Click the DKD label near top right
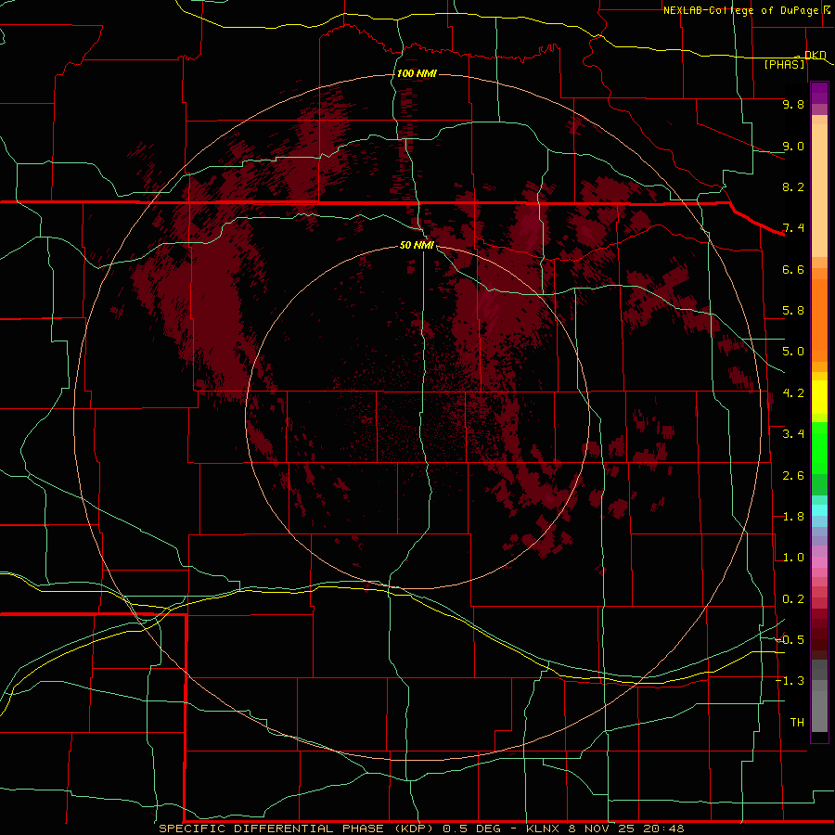Image resolution: width=835 pixels, height=835 pixels. point(816,55)
